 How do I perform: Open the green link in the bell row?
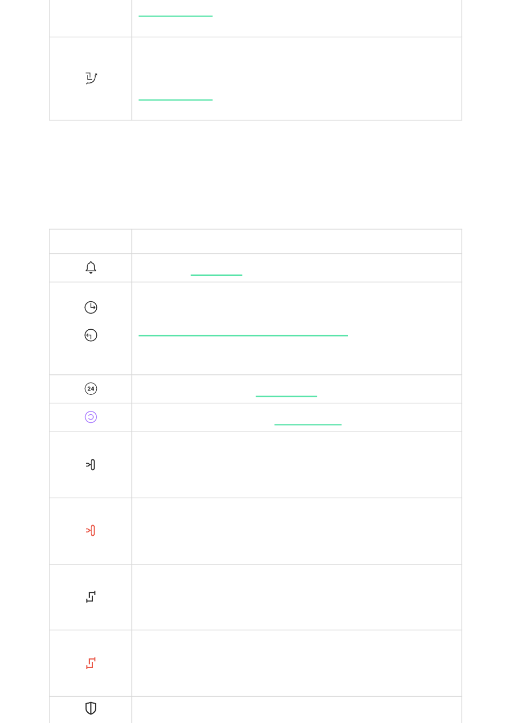(x=216, y=274)
